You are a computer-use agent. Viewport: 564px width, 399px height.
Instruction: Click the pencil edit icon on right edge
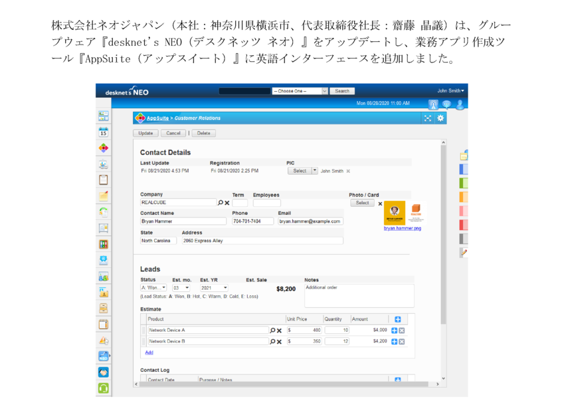pyautogui.click(x=464, y=253)
